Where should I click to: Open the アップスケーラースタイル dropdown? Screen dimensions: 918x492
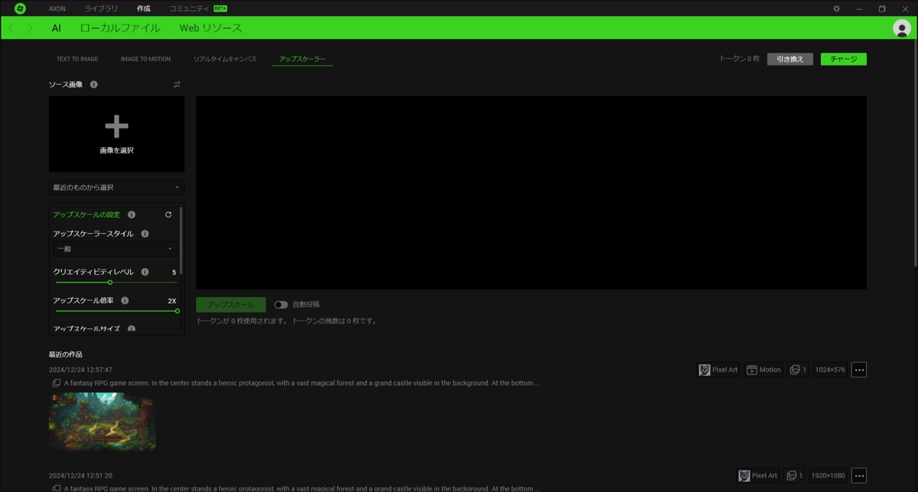[x=116, y=249]
